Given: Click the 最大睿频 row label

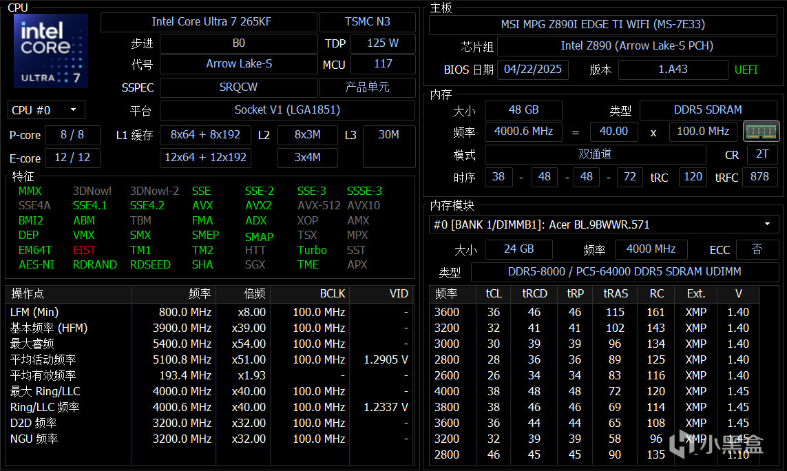Looking at the screenshot, I should tap(32, 344).
